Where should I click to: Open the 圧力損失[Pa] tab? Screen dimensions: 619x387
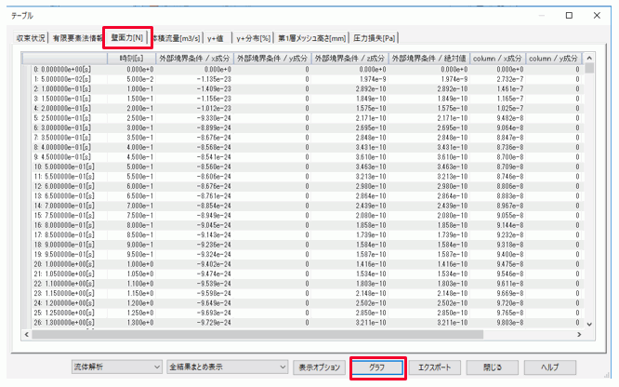(x=375, y=38)
